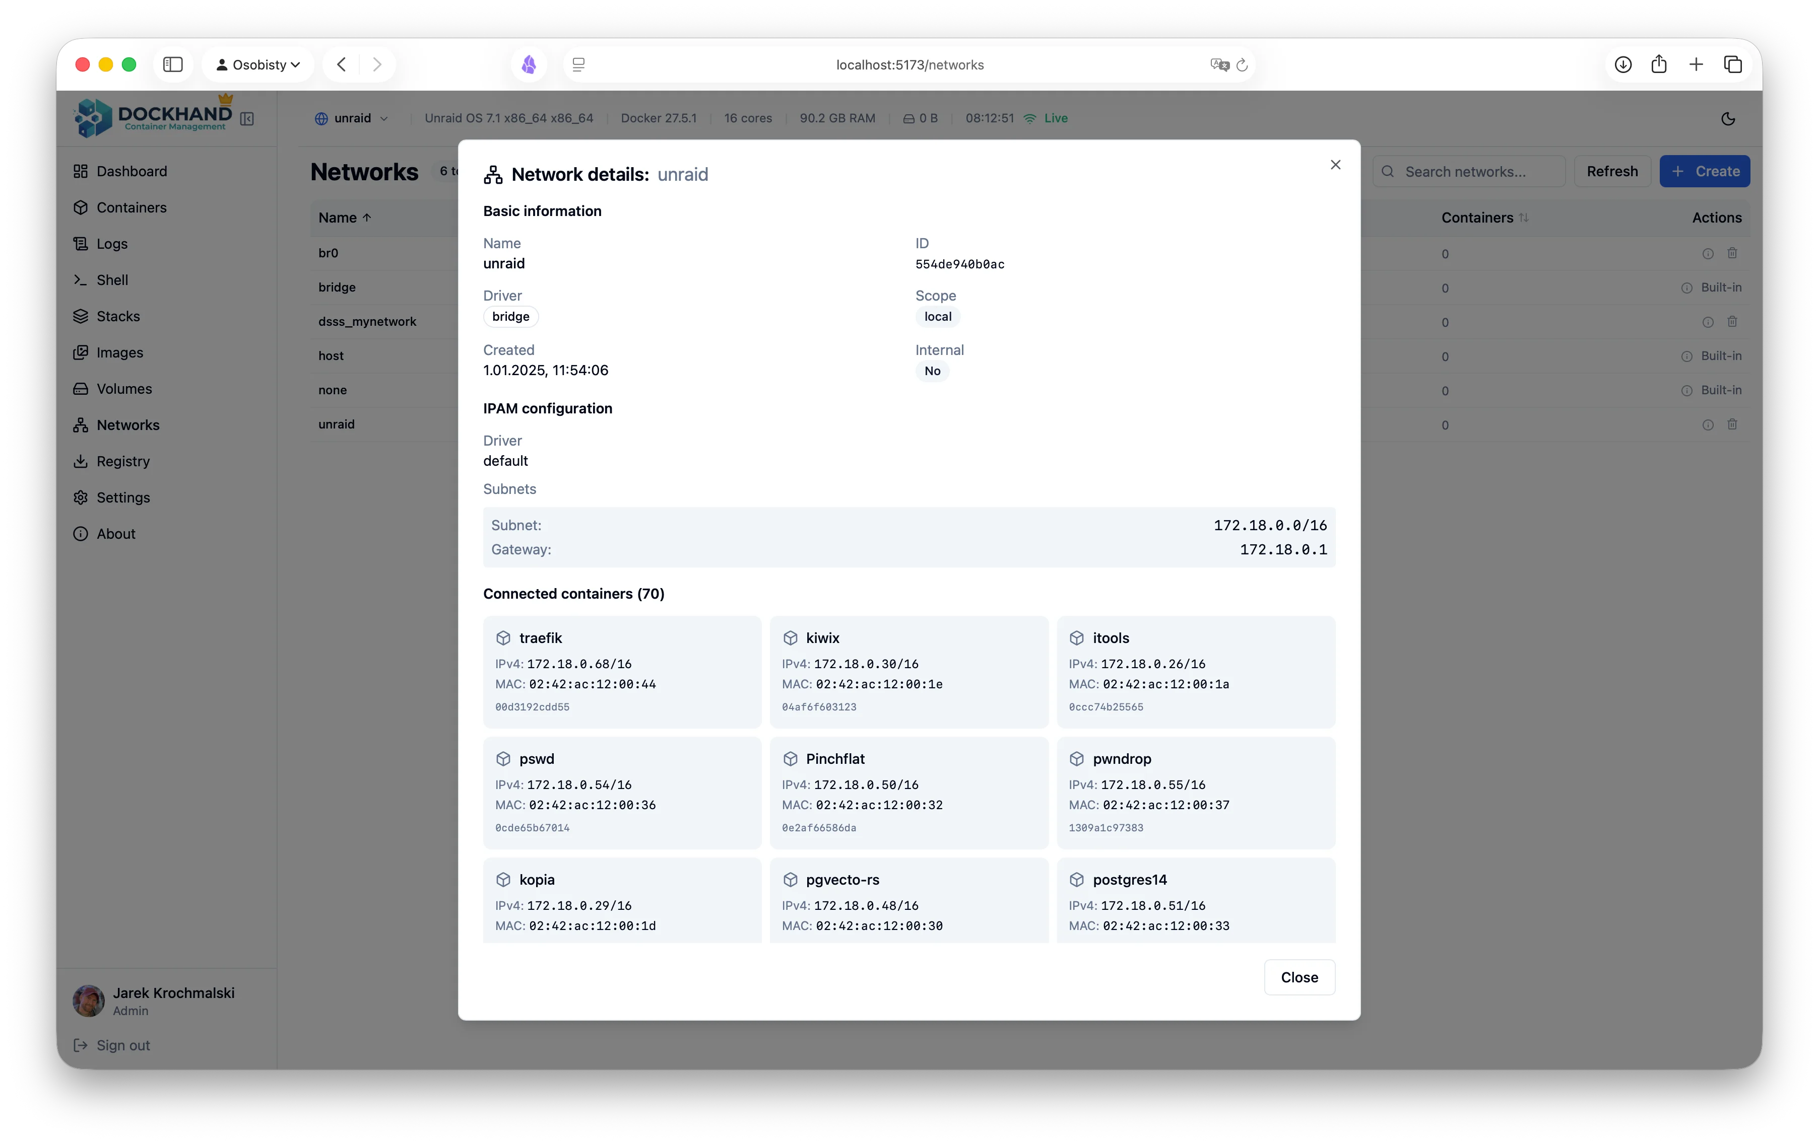Open the Osobisty profile dropdown
Screen dimensions: 1819x1144
[x=258, y=65]
